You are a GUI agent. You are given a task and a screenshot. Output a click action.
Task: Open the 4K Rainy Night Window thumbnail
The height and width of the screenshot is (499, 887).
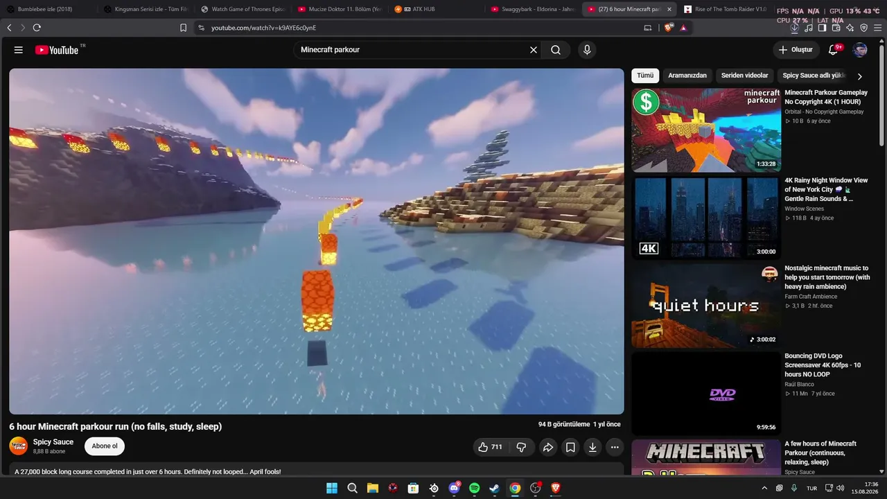[706, 218]
